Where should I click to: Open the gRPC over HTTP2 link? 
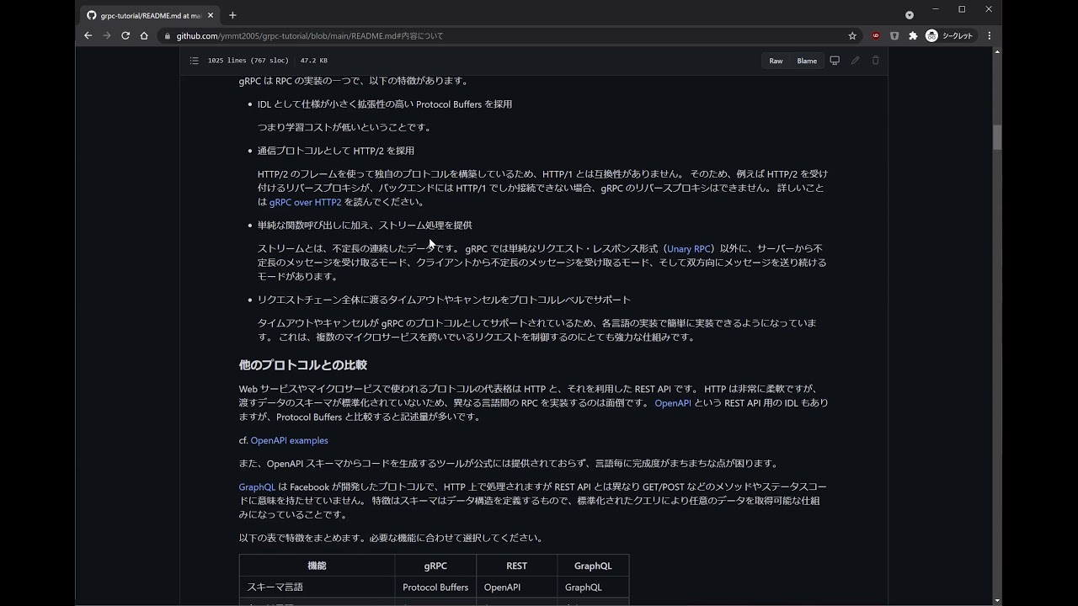tap(305, 202)
